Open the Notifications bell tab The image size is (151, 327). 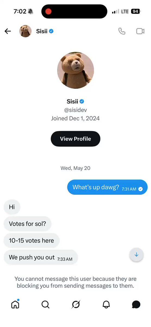(x=106, y=304)
